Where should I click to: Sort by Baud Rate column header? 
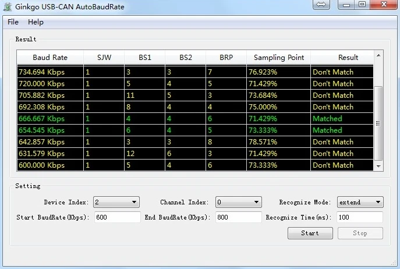[x=50, y=58]
